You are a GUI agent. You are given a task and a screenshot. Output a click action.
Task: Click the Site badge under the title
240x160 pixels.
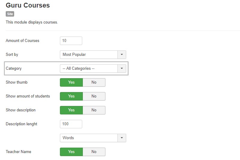click(x=10, y=14)
